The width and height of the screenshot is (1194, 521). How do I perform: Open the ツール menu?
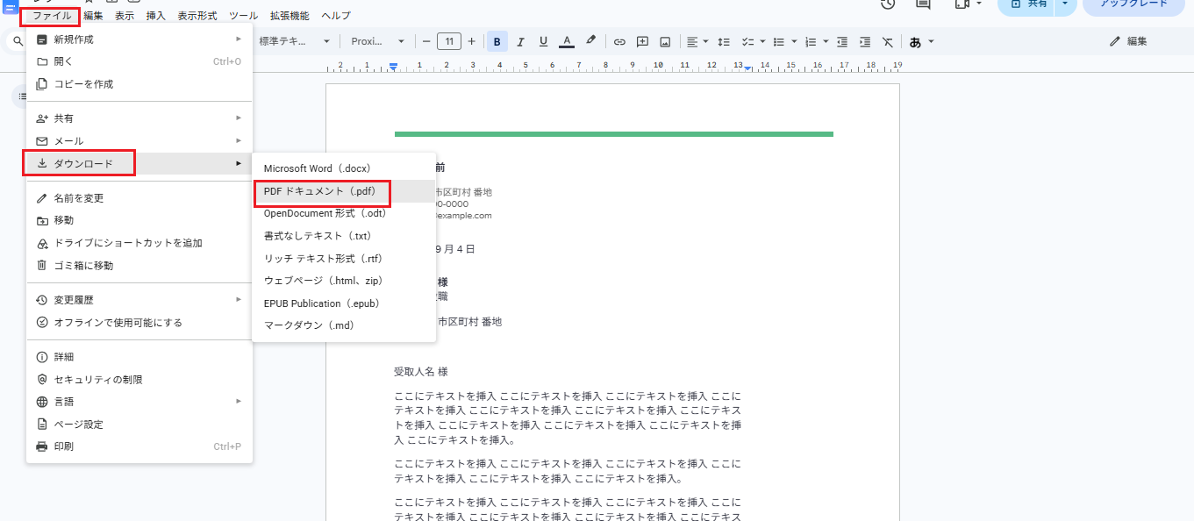tap(244, 16)
